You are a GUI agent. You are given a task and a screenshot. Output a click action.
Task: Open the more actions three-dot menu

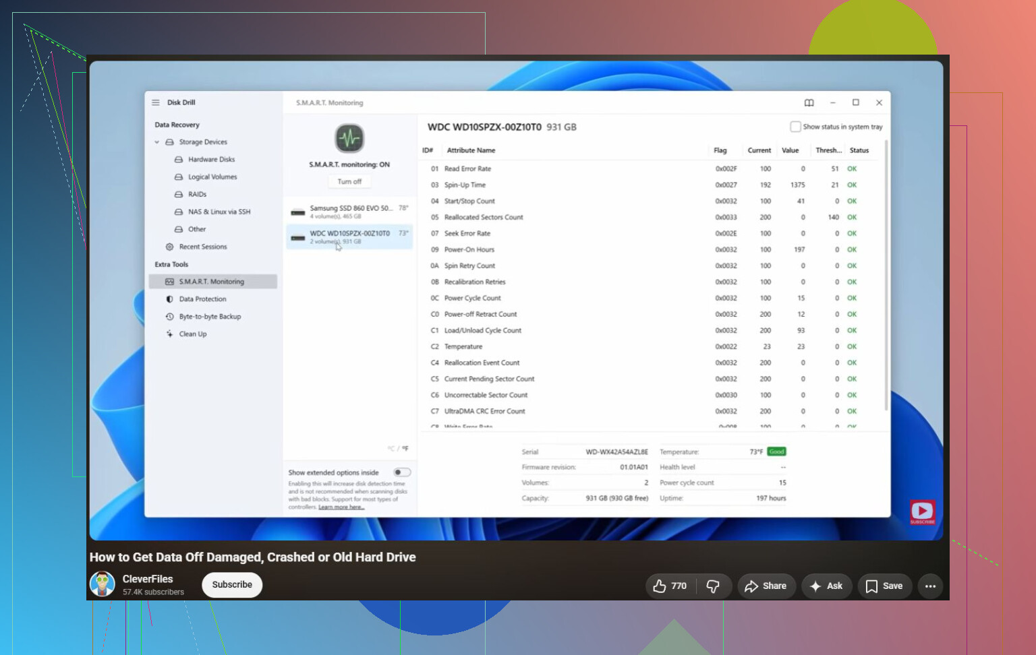coord(931,586)
